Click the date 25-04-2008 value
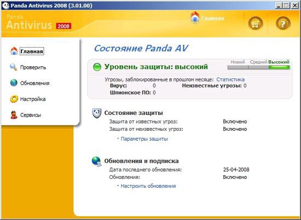The height and width of the screenshot is (220, 301). [236, 170]
